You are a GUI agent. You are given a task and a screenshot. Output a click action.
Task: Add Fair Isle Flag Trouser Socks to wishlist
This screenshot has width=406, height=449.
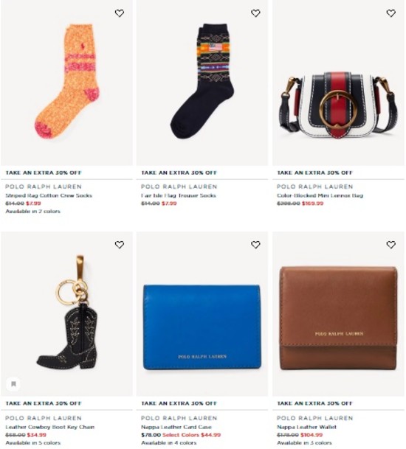255,13
